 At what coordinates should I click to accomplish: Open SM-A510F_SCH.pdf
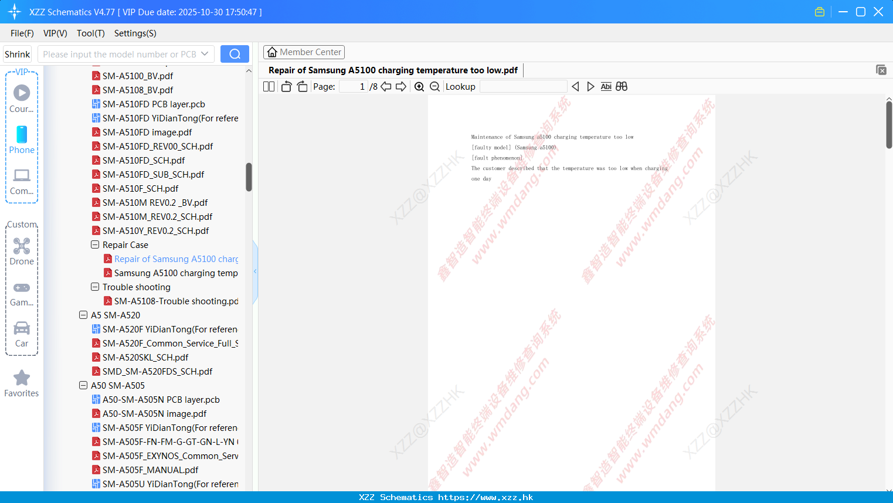point(135,188)
